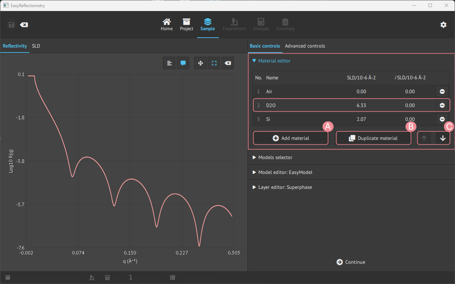Enable the chart tooltip speech bubble icon
Viewport: 455px width, 284px height.
183,63
